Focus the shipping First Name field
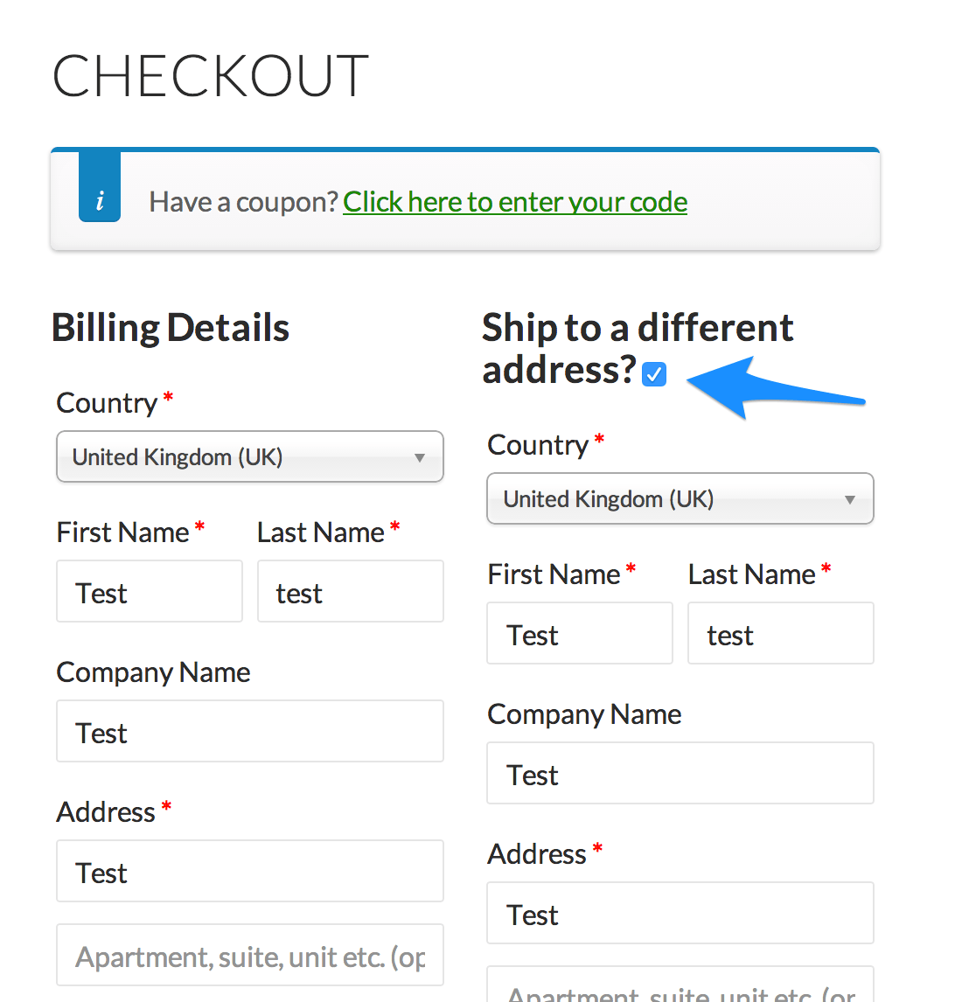This screenshot has width=955, height=1002. pos(580,633)
